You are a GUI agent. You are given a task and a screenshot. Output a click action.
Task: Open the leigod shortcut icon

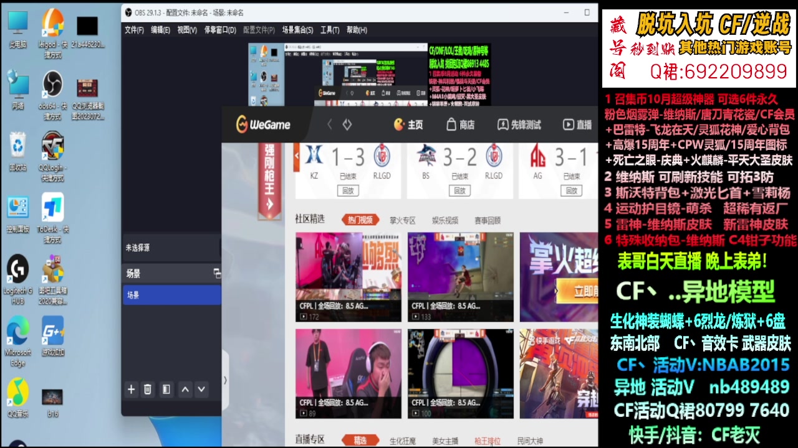[52, 34]
